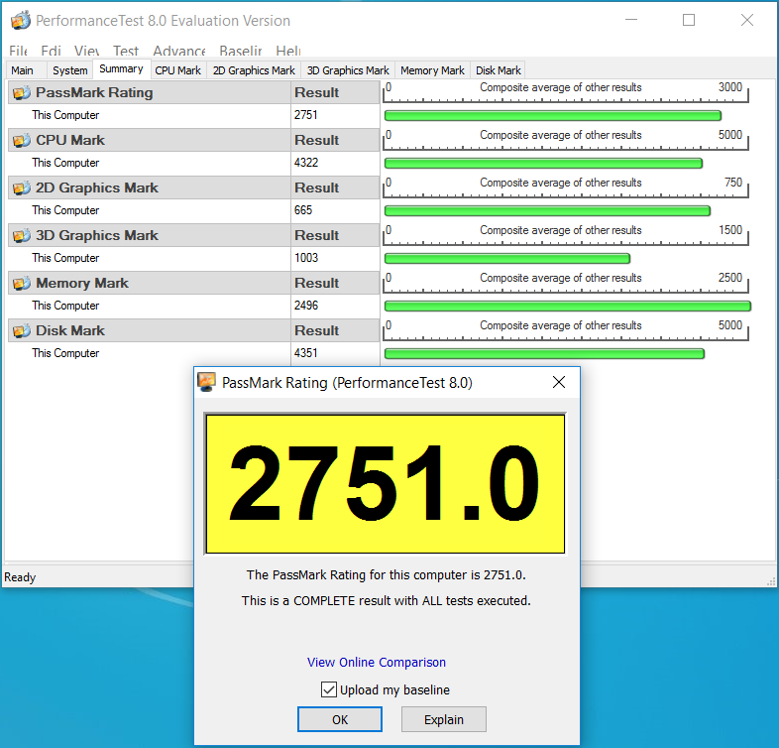Image resolution: width=779 pixels, height=748 pixels.
Task: Click the 2D Graphics Mark row icon
Action: pos(22,188)
